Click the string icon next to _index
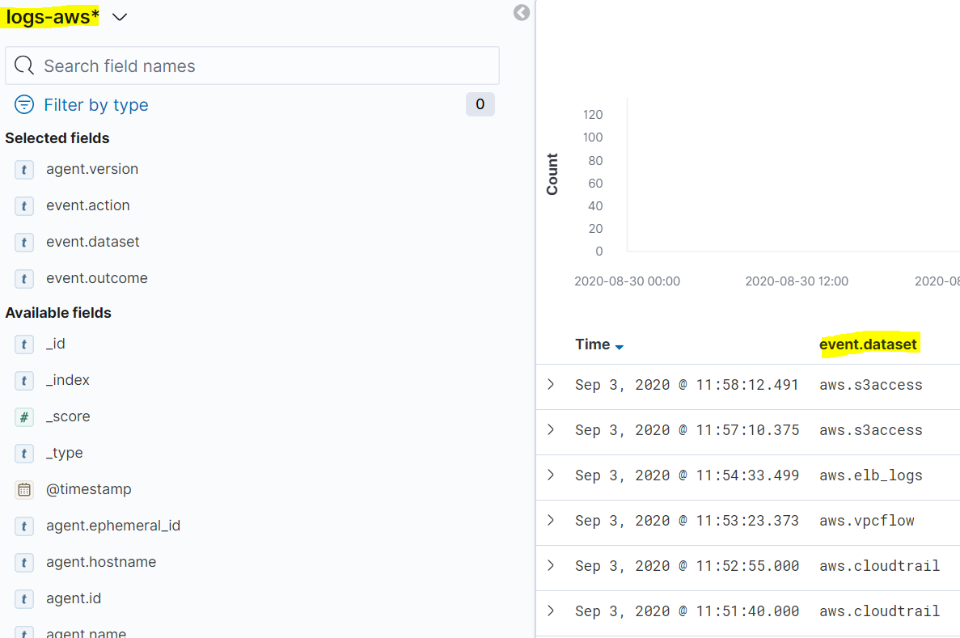 [x=24, y=381]
